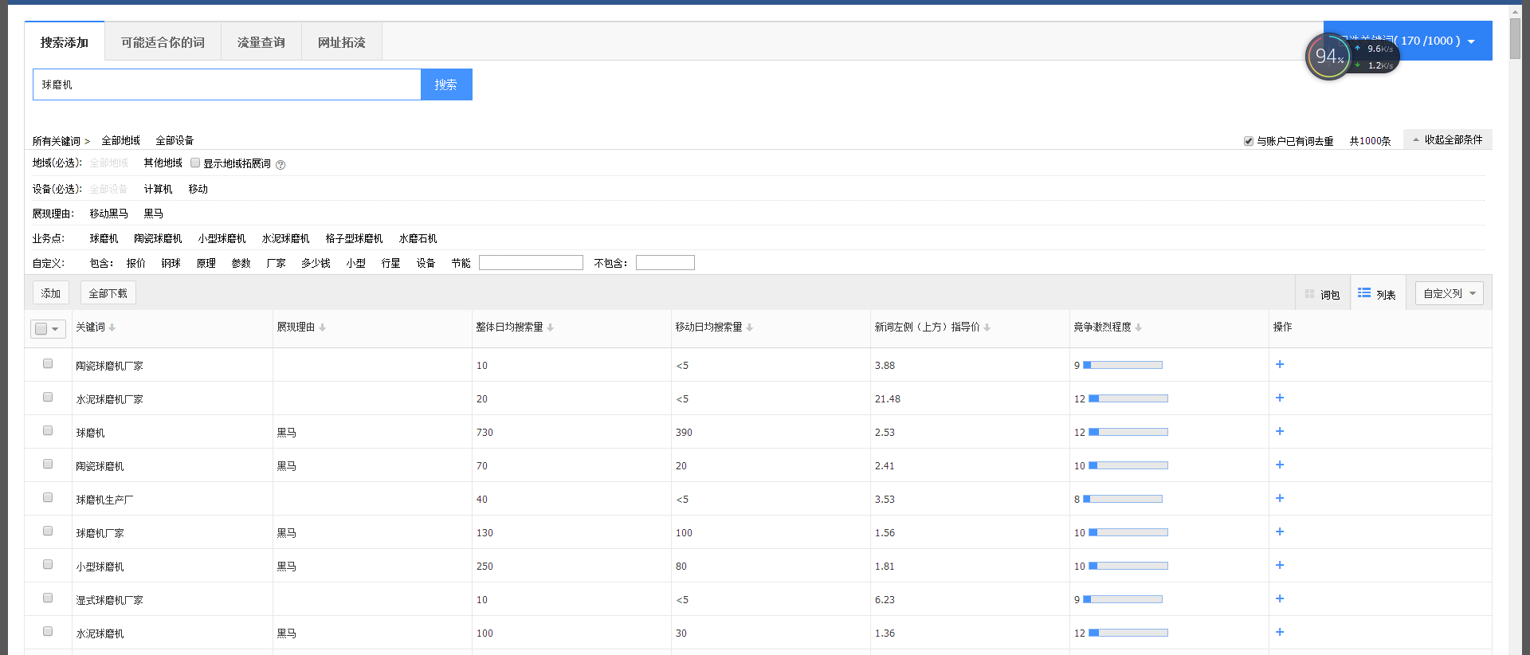Sort by 整体日均搜索量 column arrow
This screenshot has height=655, width=1530.
tap(551, 327)
